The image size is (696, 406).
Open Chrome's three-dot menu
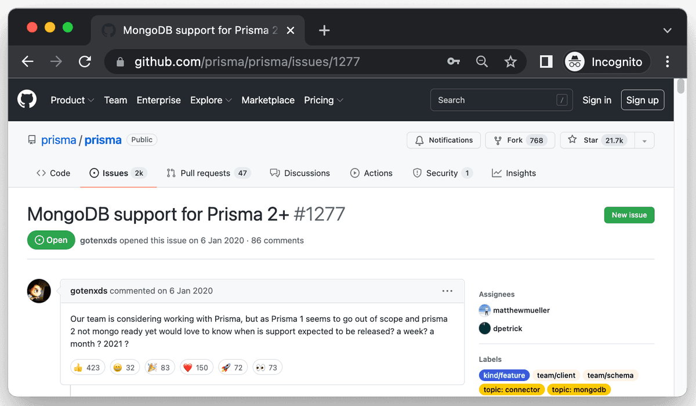[668, 61]
